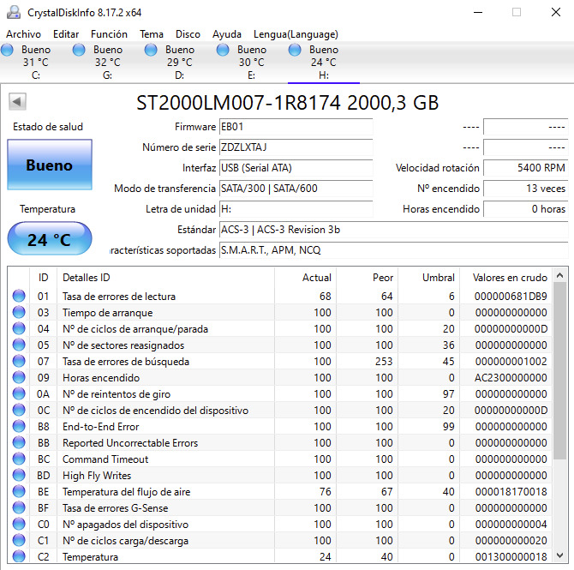This screenshot has height=570, width=574.
Task: Open the Disco menu
Action: tap(188, 34)
